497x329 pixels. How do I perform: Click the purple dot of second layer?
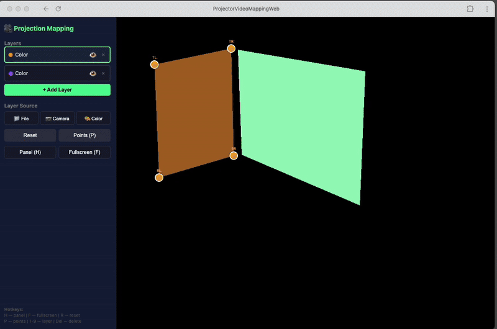(11, 73)
